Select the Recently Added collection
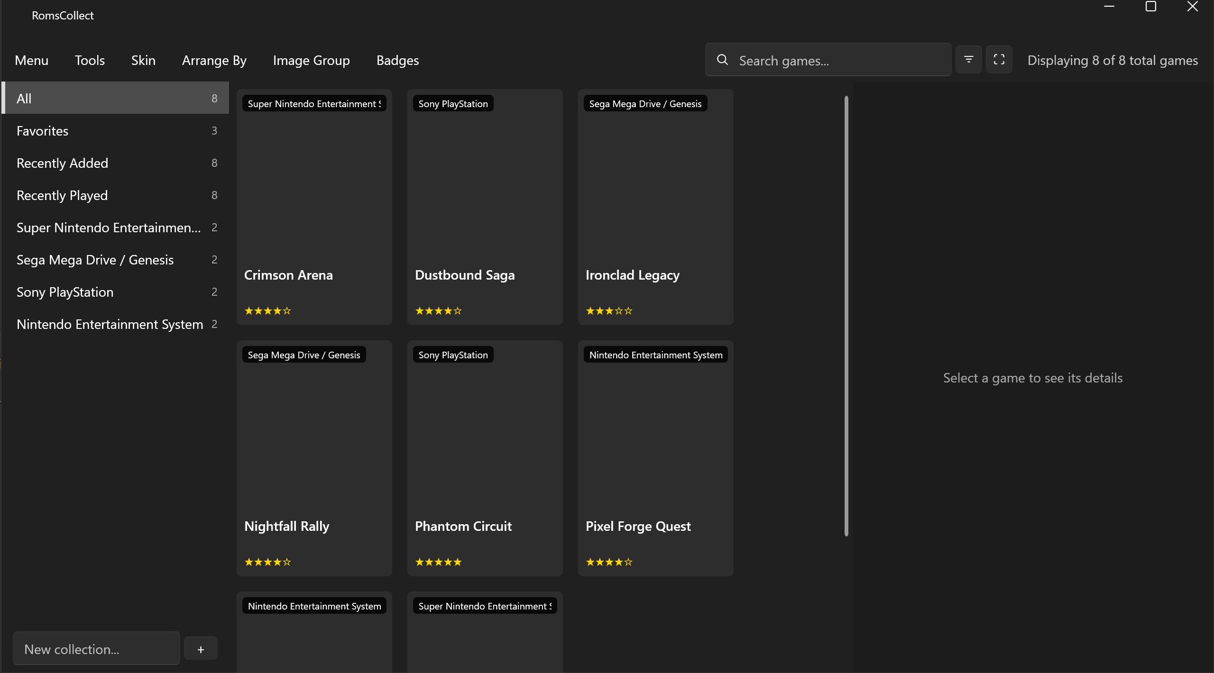Viewport: 1214px width, 673px height. pyautogui.click(x=115, y=163)
